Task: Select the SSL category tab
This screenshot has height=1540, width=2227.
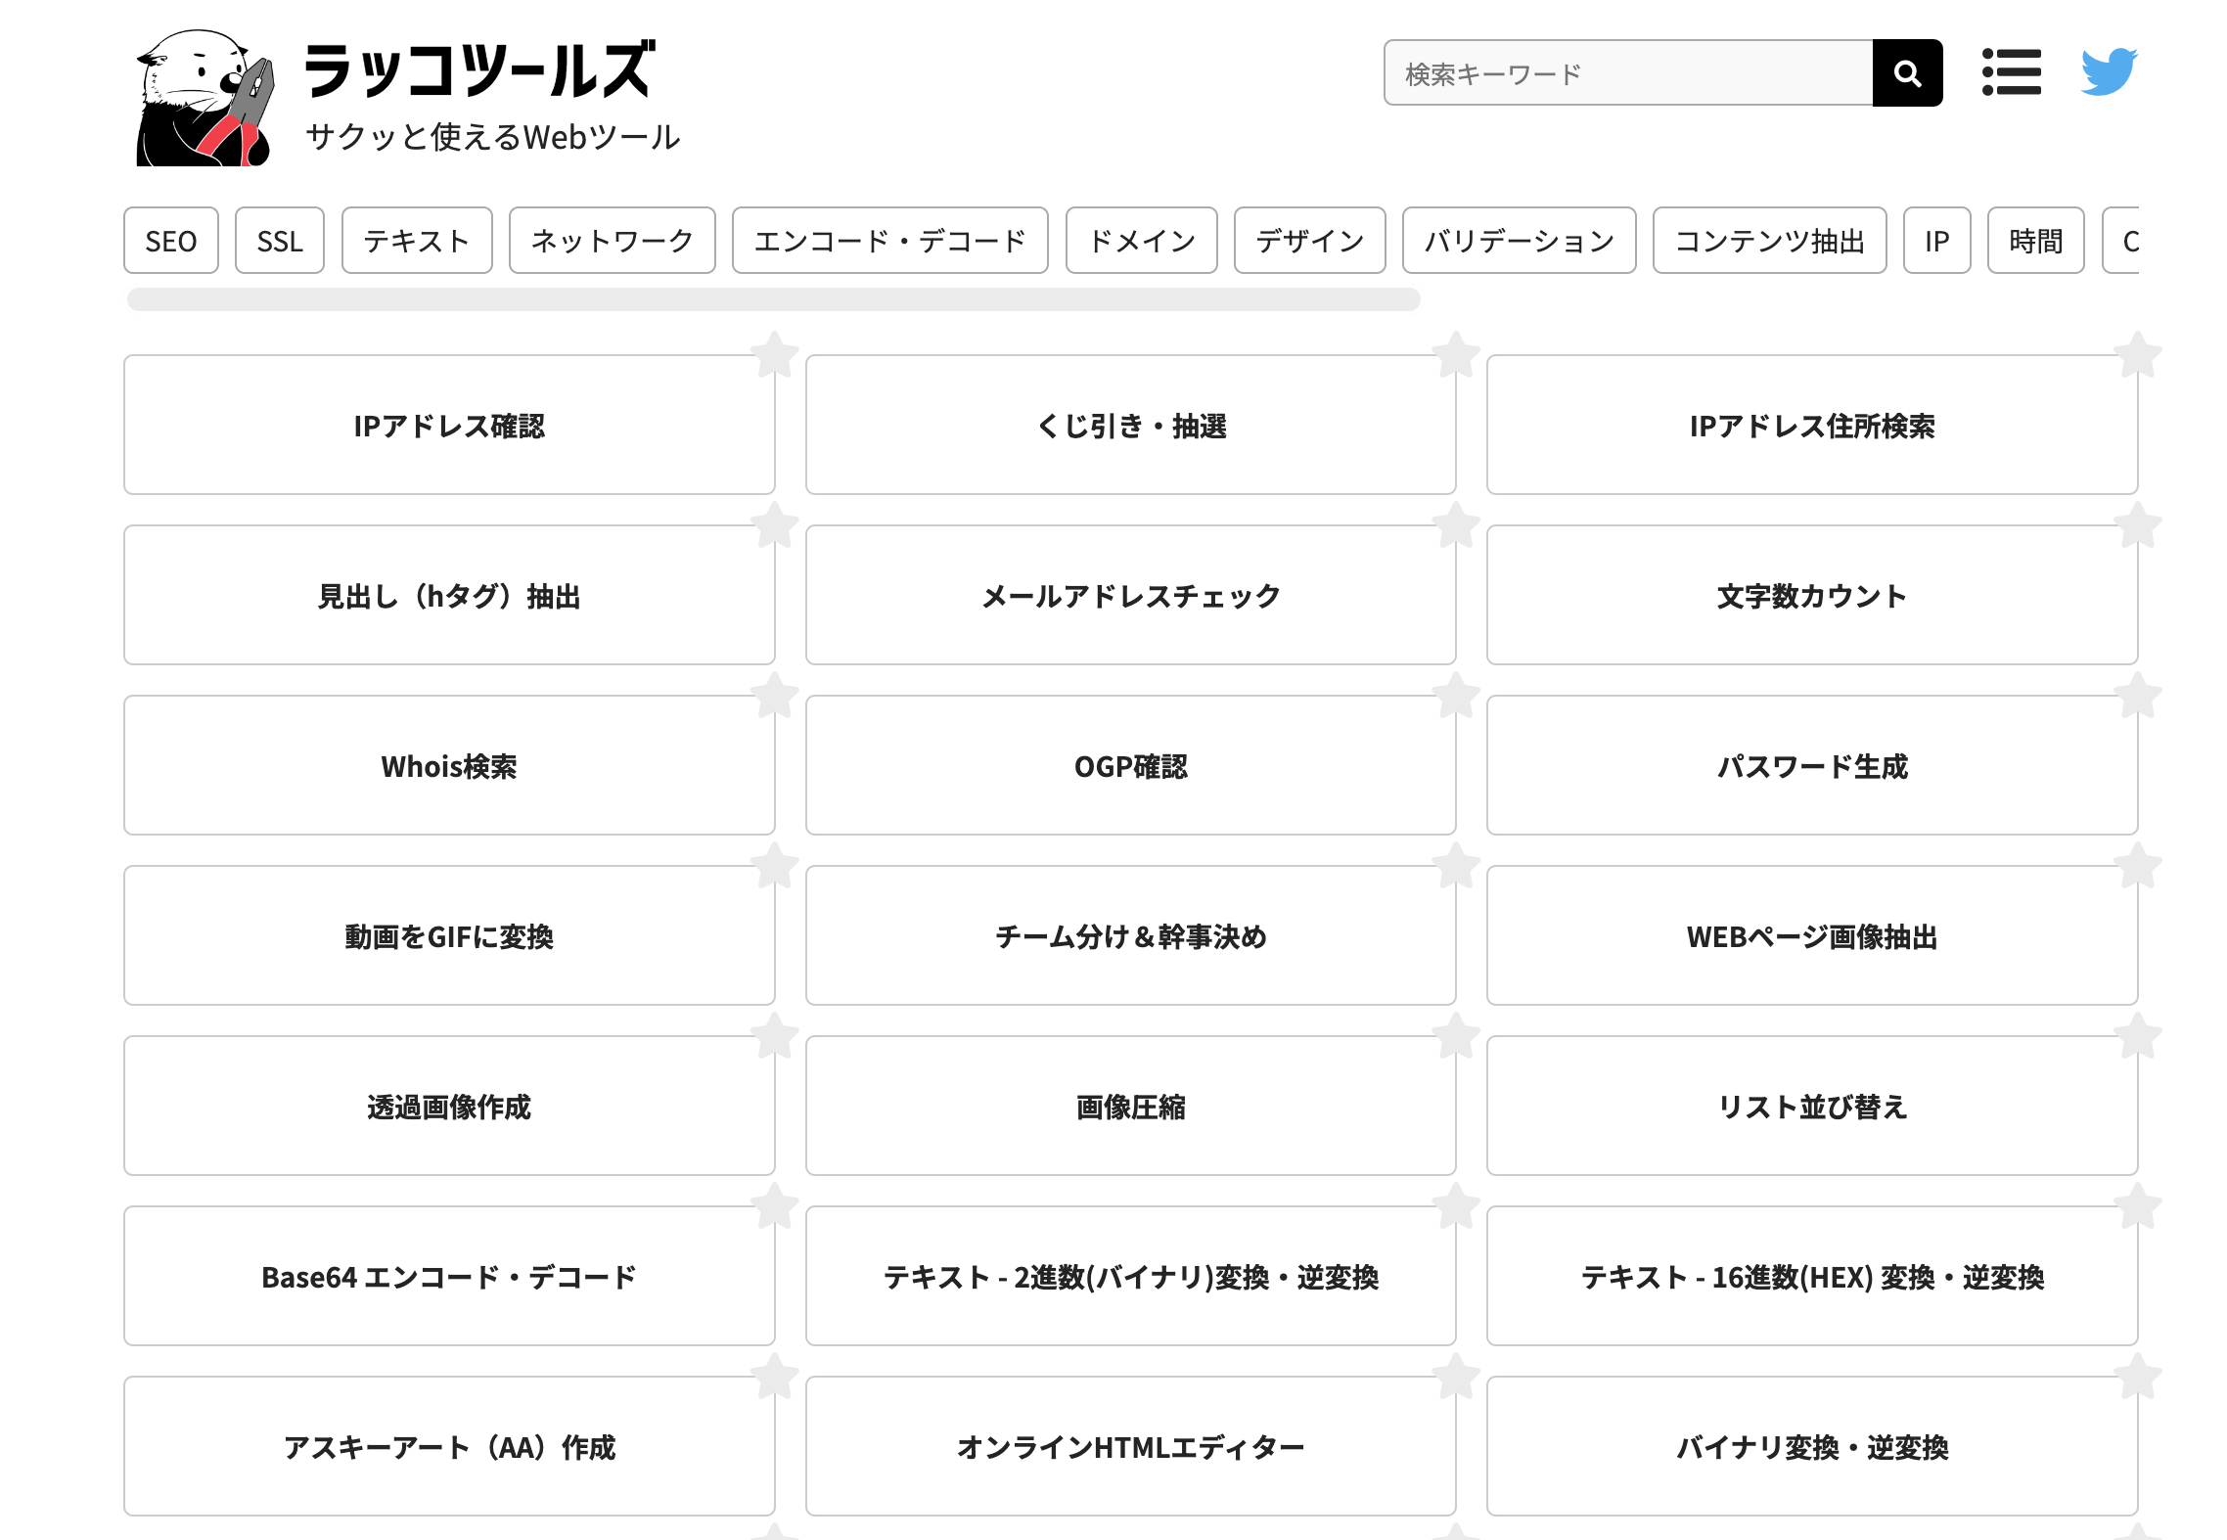Action: [280, 241]
